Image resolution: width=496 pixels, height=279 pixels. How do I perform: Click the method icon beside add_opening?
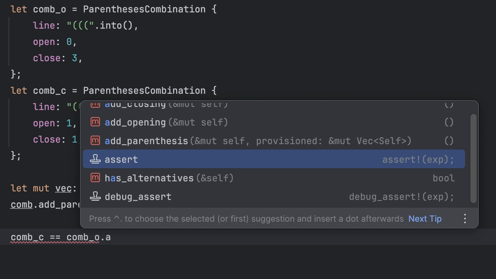coord(95,122)
